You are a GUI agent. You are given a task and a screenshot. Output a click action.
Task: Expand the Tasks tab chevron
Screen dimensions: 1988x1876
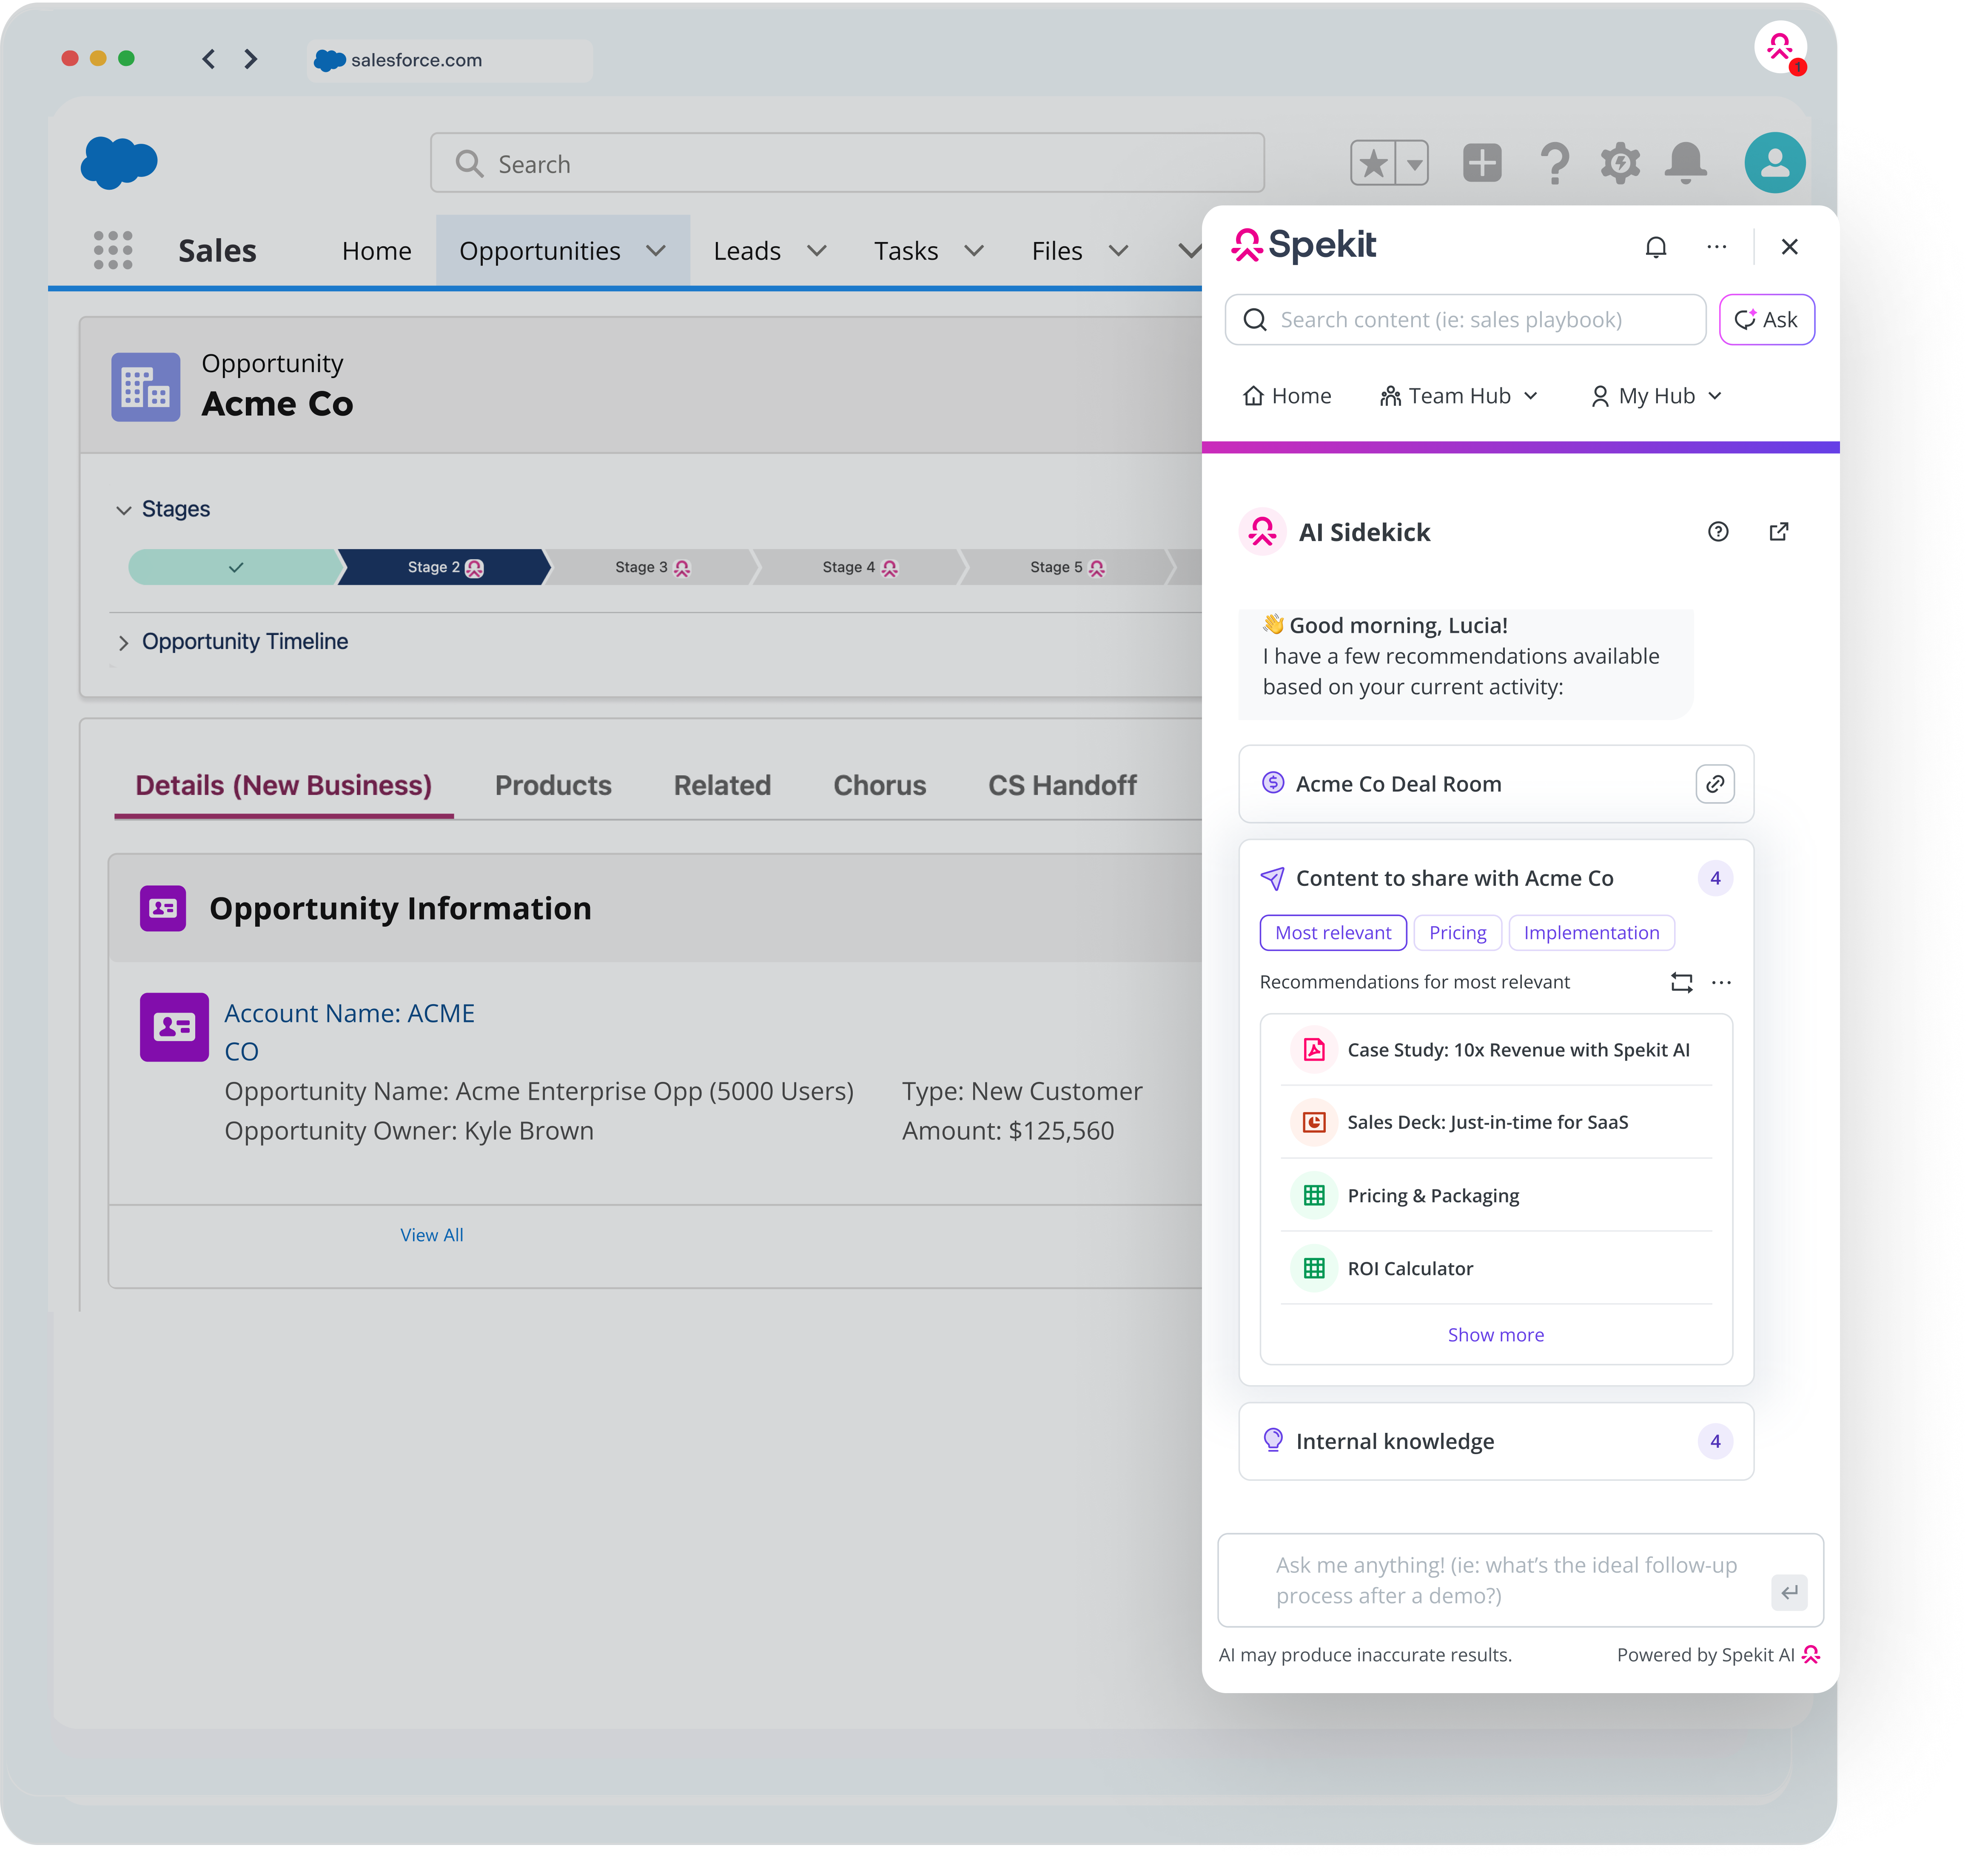pyautogui.click(x=974, y=251)
